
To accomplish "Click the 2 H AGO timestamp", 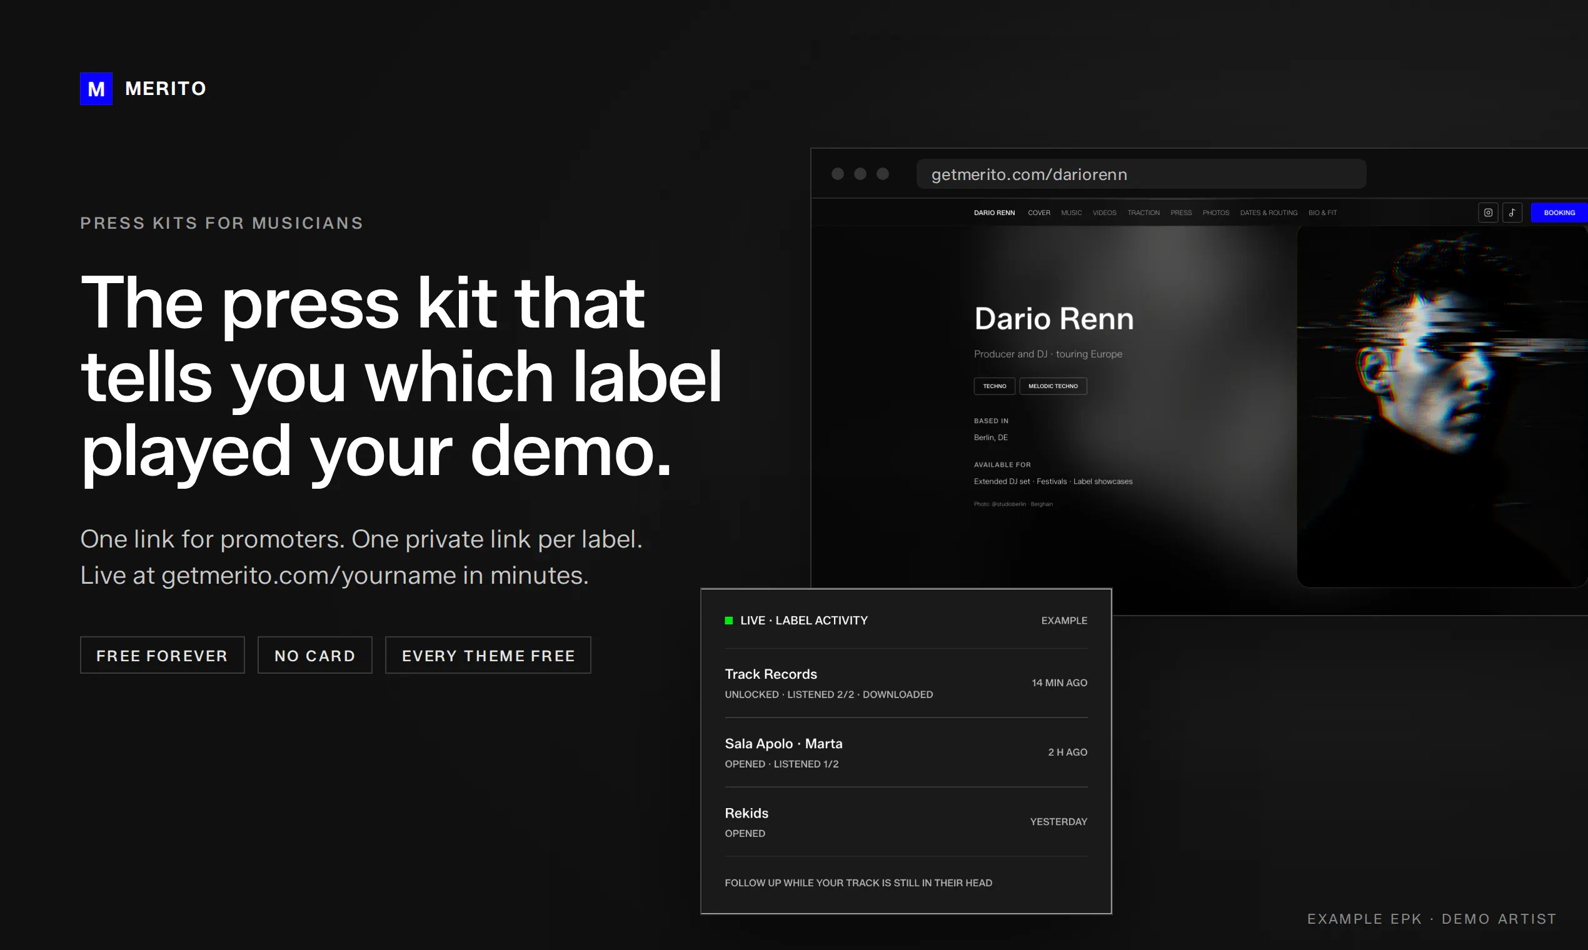I will point(1067,752).
